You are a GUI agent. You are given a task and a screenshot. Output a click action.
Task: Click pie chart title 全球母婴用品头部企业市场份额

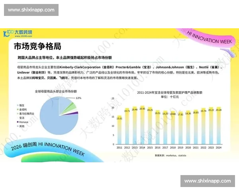pos(56,92)
